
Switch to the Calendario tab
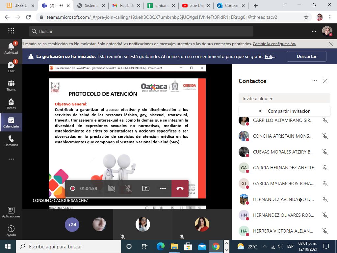point(11,122)
